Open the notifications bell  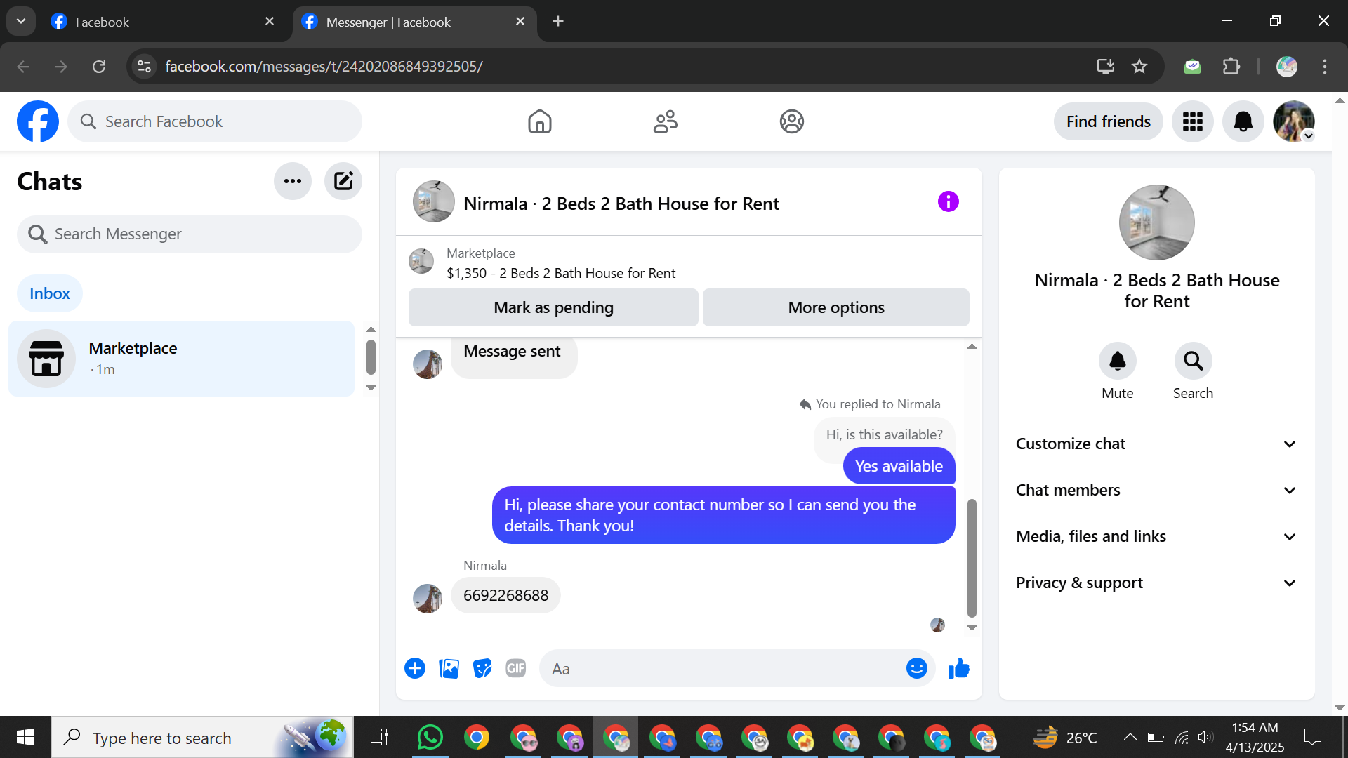(1243, 121)
